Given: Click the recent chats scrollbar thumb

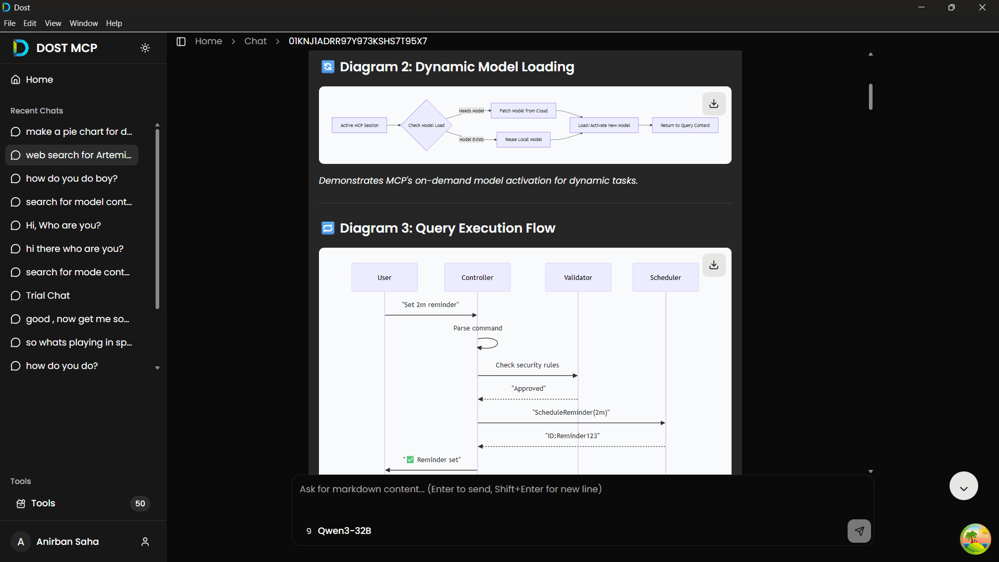Looking at the screenshot, I should tap(157, 219).
